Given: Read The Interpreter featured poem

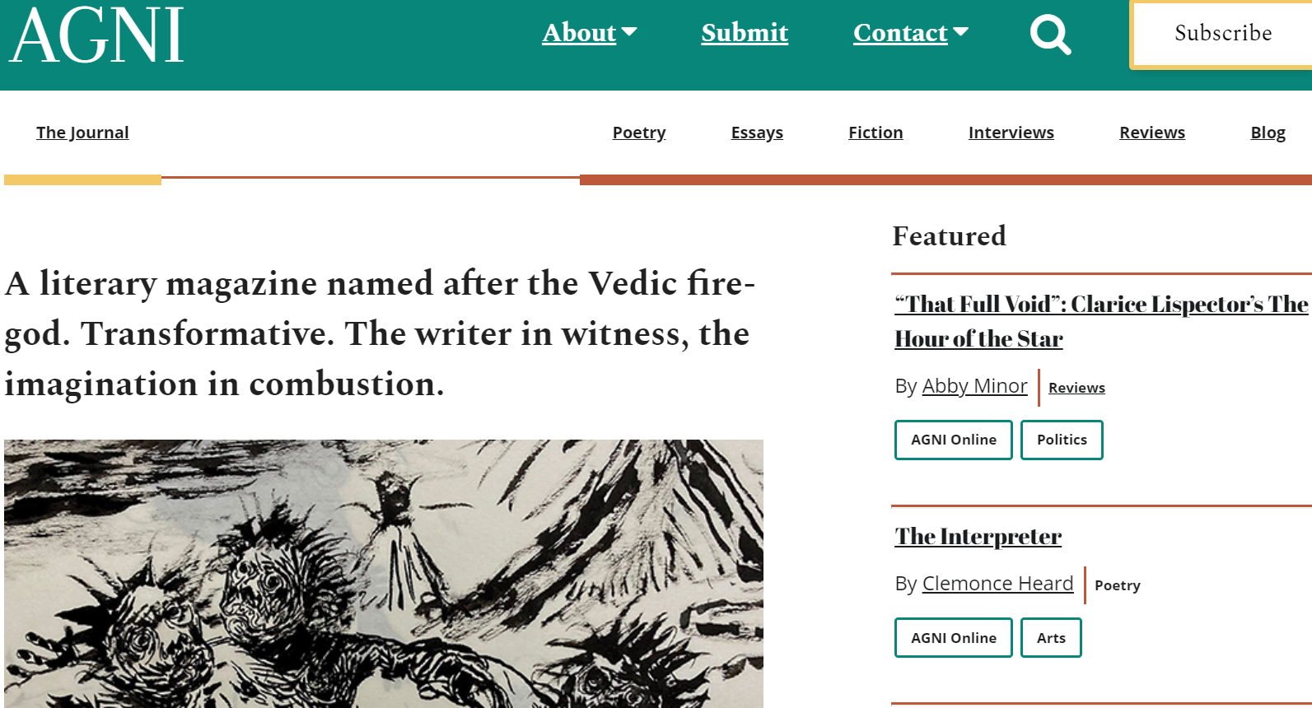Looking at the screenshot, I should click(x=978, y=537).
